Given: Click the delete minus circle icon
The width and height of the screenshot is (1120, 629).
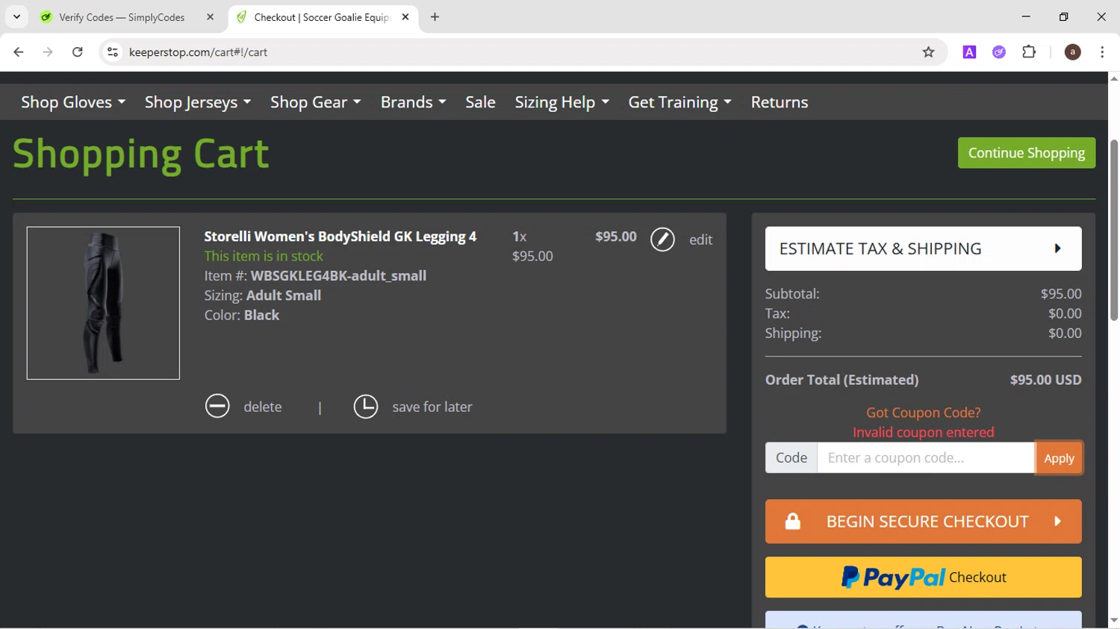Looking at the screenshot, I should point(217,407).
